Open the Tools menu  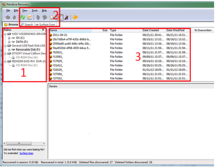pyautogui.click(x=34, y=11)
